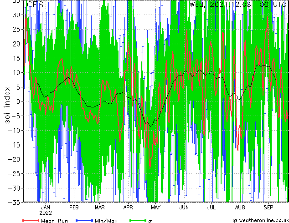Click the MAY x-axis label
This screenshot has width=289, height=223.
coord(156,208)
